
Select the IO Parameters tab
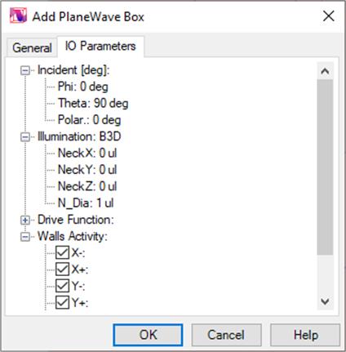pyautogui.click(x=100, y=46)
